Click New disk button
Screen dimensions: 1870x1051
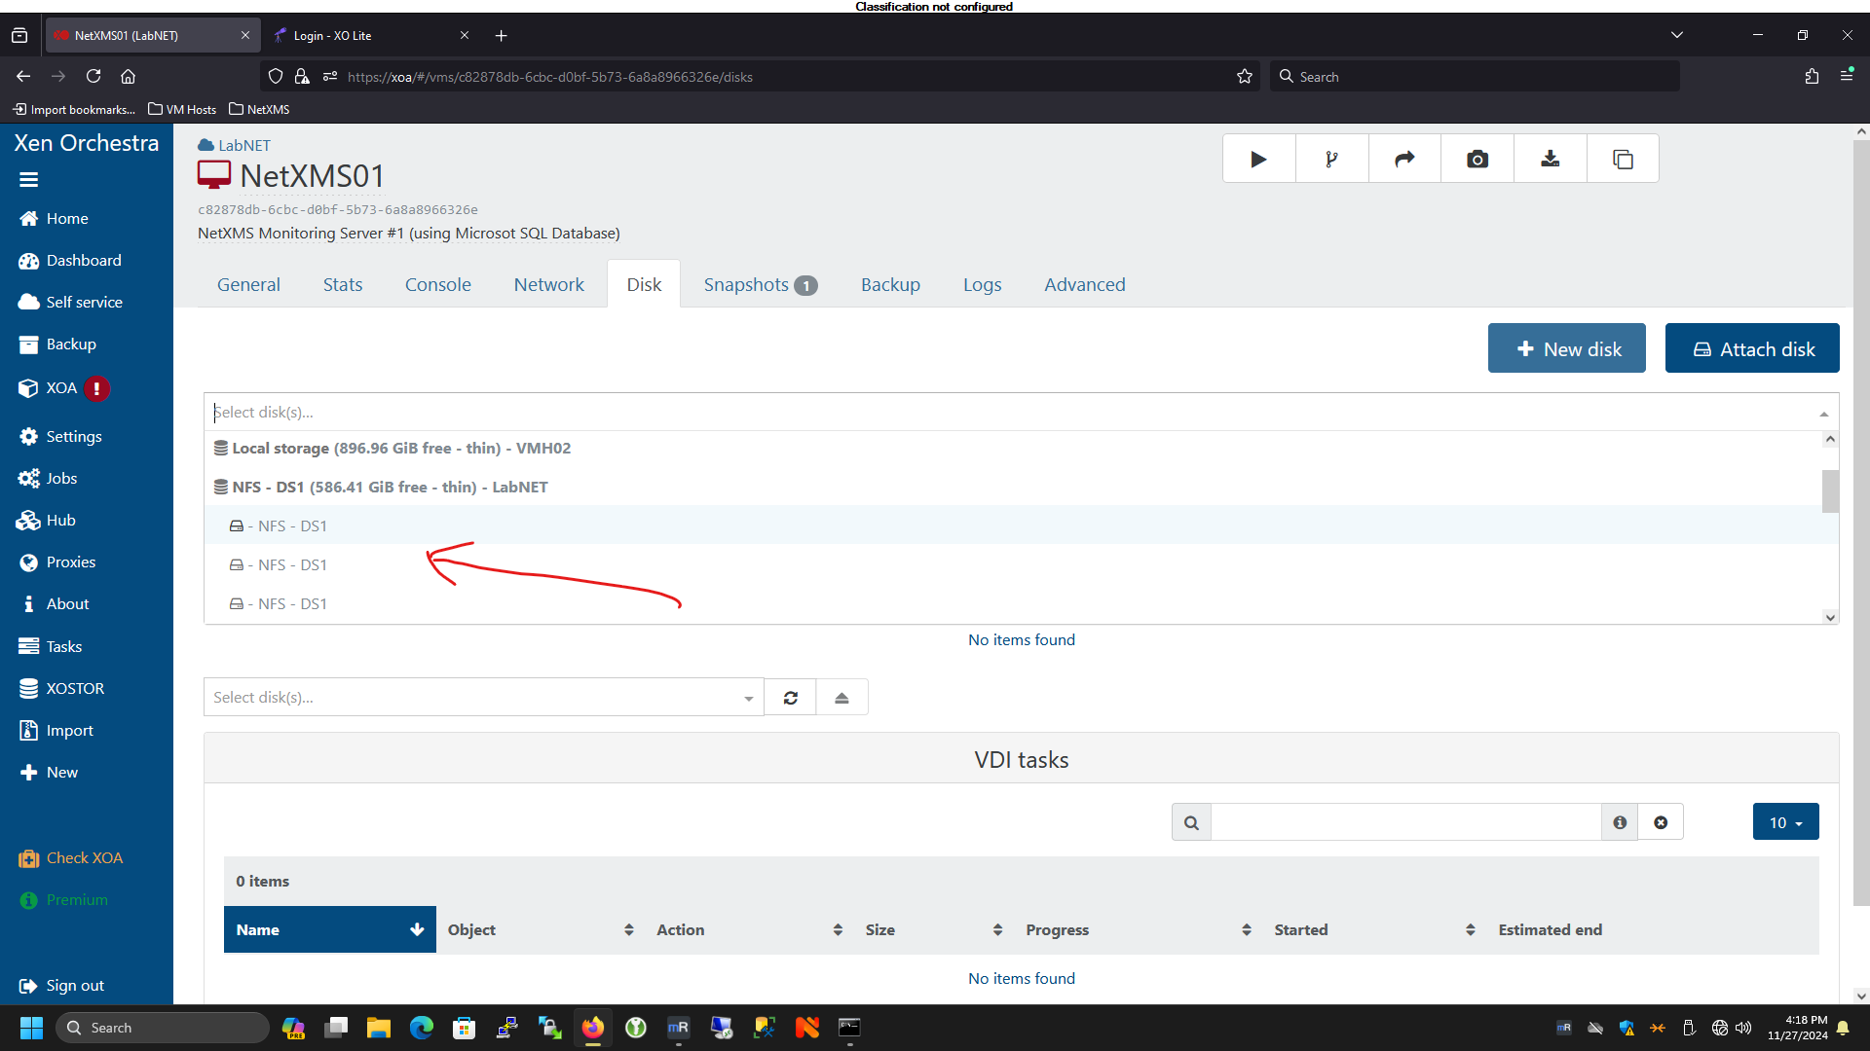coord(1567,349)
